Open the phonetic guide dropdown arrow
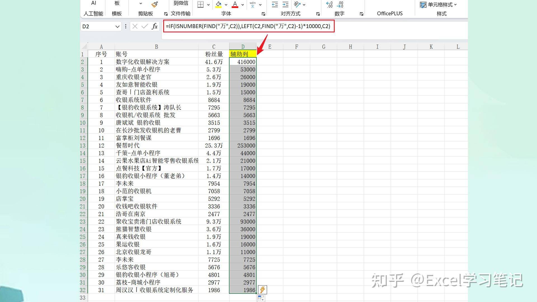 coord(260,5)
